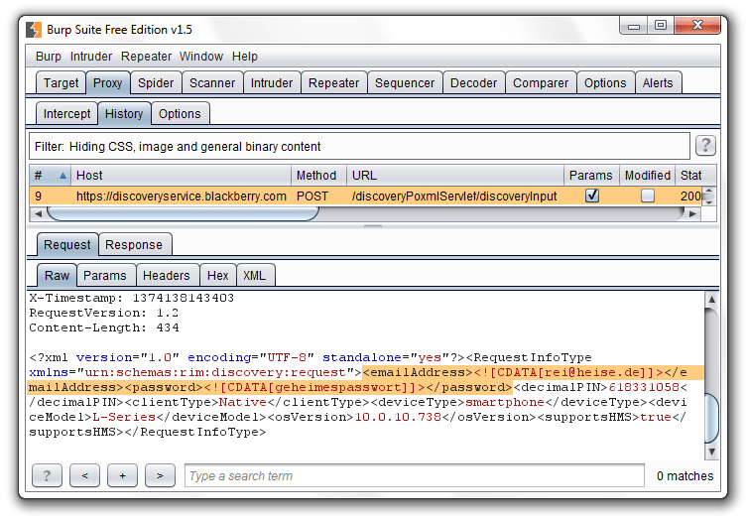This screenshot has height=521, width=747.
Task: Click the /discoveryPoxmlServlet/discoveryInput URL cell
Action: pyautogui.click(x=454, y=196)
